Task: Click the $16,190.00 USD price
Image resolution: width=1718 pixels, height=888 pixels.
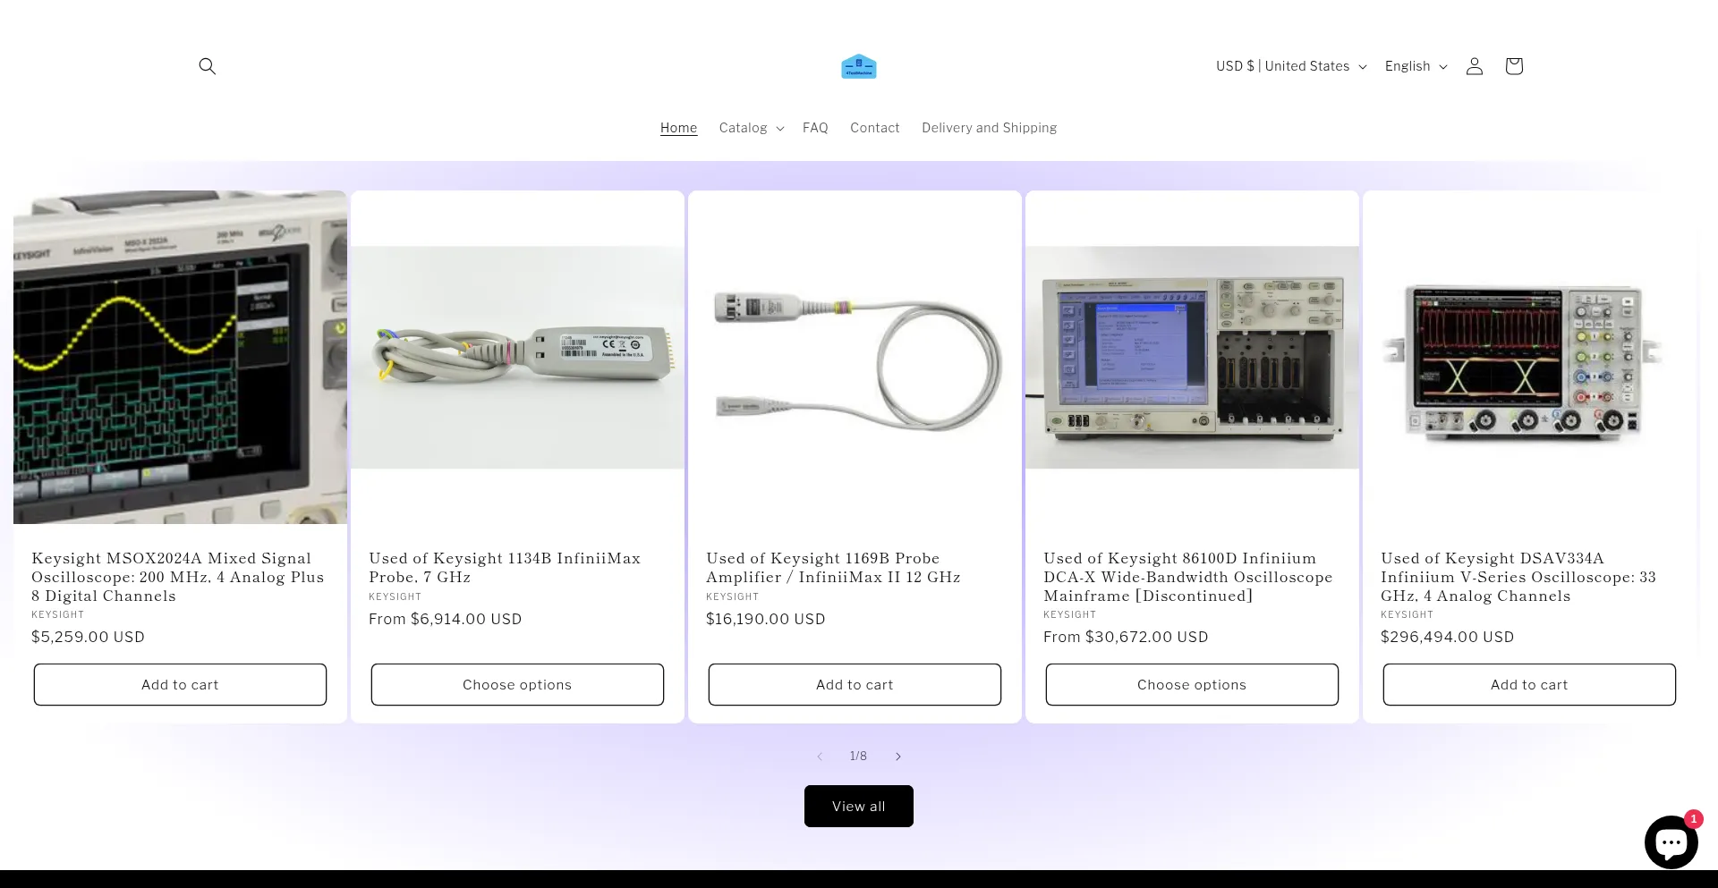Action: tap(765, 619)
